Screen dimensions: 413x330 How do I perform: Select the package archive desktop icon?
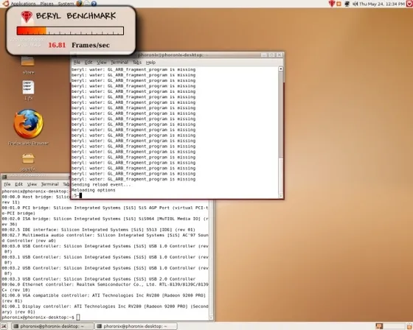[28, 161]
